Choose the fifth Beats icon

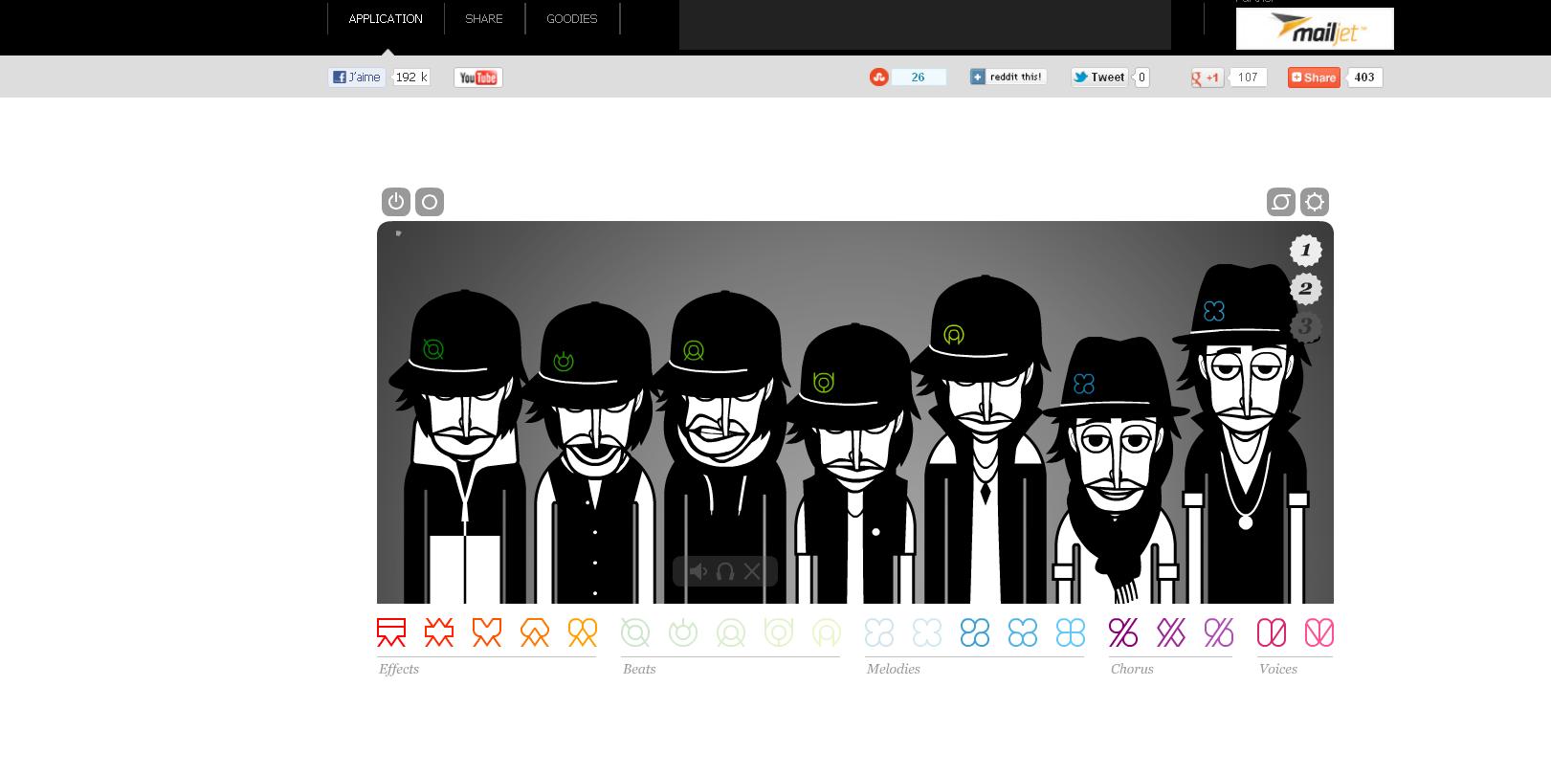point(827,632)
